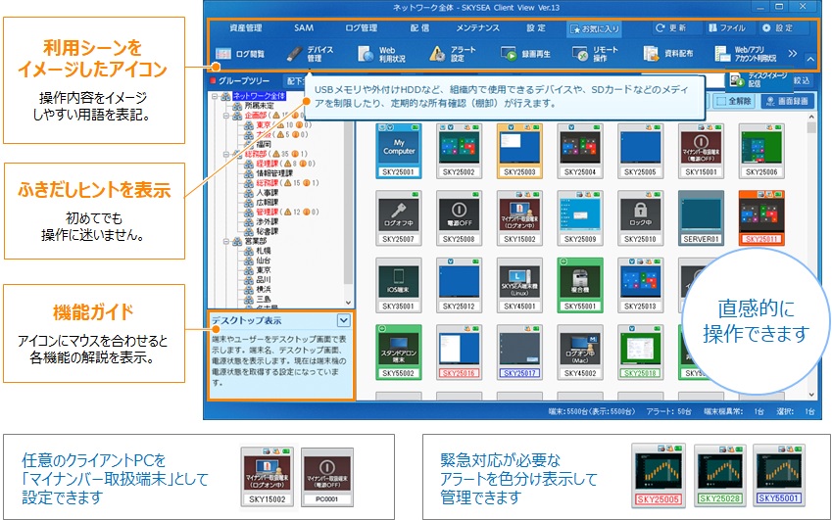
Task: Select the powered-off terminal SKY15001
Action: (701, 151)
